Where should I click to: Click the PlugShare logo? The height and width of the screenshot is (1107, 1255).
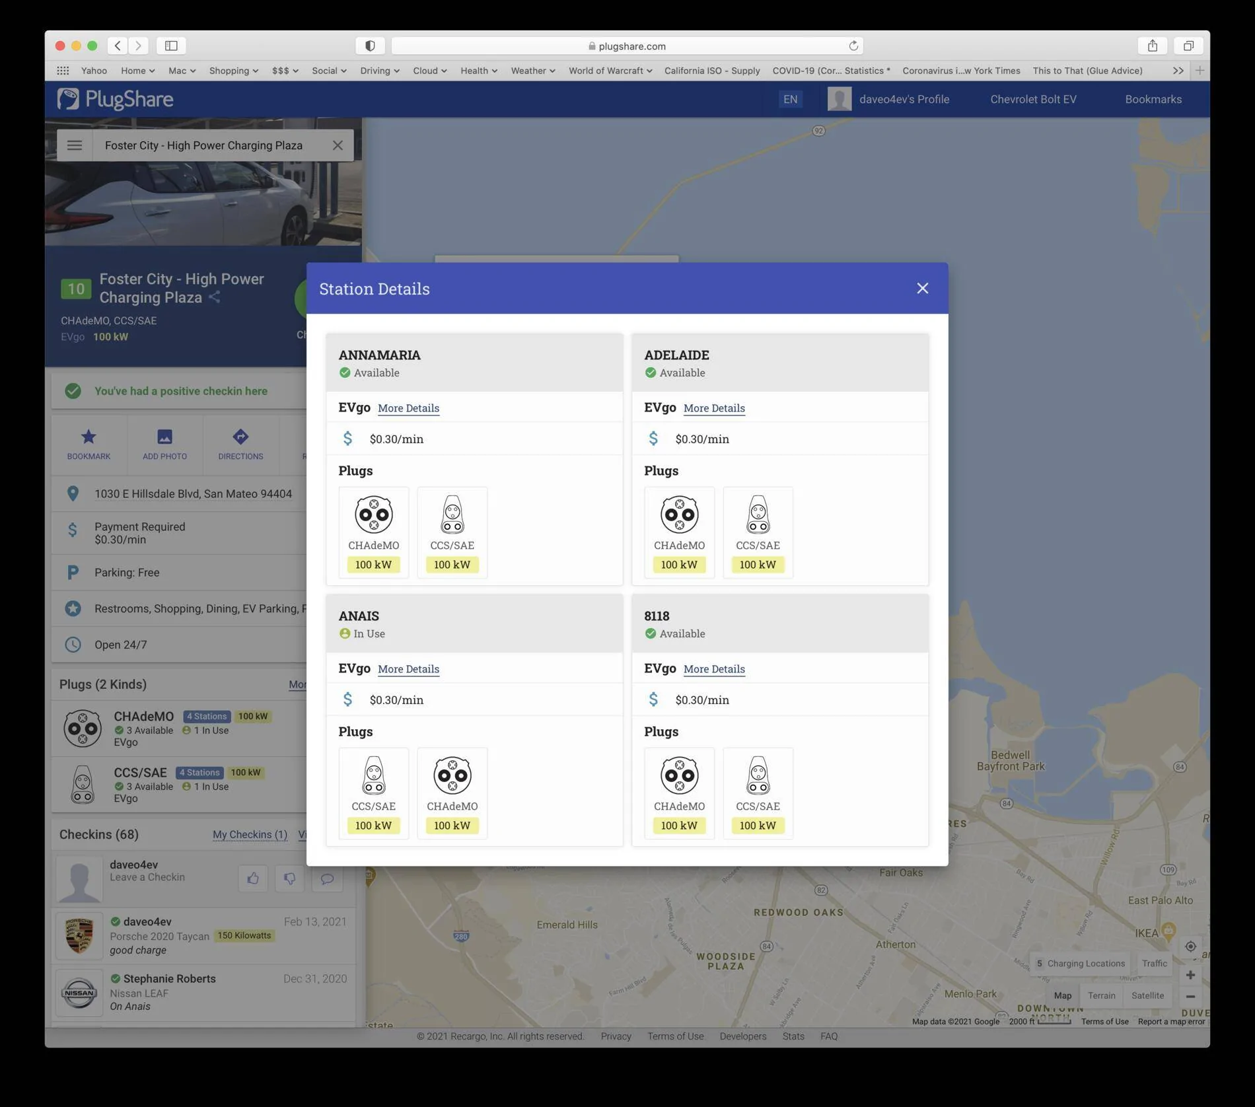tap(115, 100)
